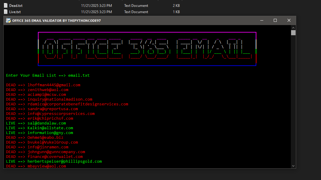Image resolution: width=321 pixels, height=180 pixels.
Task: Click the Python console window title icon
Action: (x=8, y=20)
